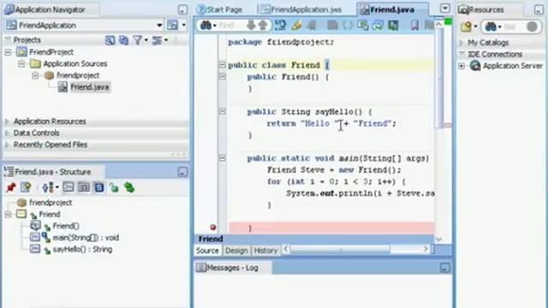Toggle the bookmark icon in editor toolbar
The height and width of the screenshot is (308, 548).
414,25
